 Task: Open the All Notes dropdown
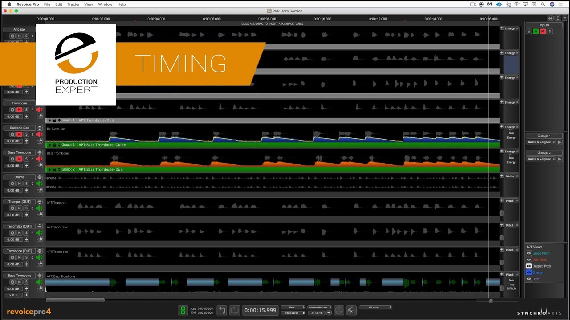coord(375,308)
